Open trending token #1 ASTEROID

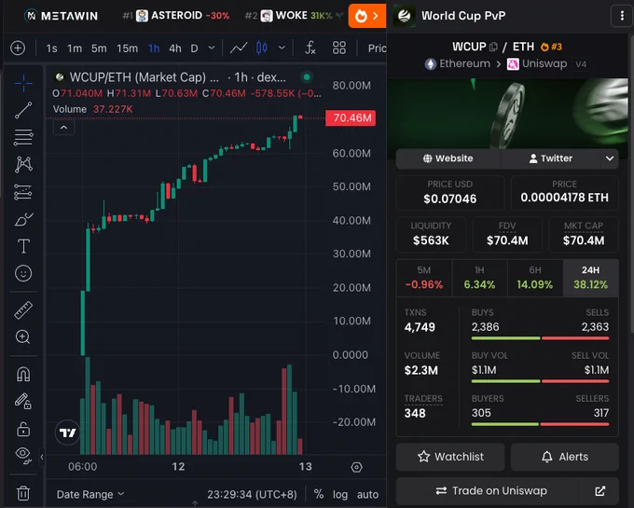click(176, 16)
